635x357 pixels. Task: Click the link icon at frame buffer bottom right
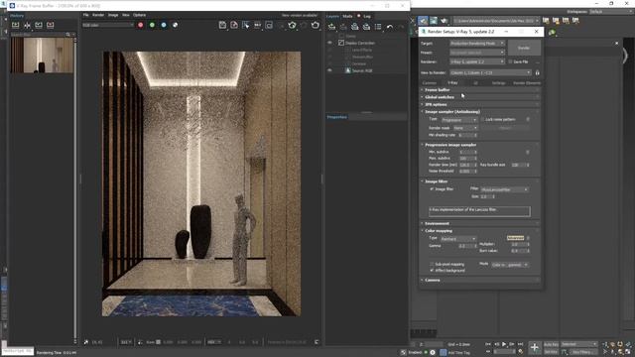coord(317,342)
